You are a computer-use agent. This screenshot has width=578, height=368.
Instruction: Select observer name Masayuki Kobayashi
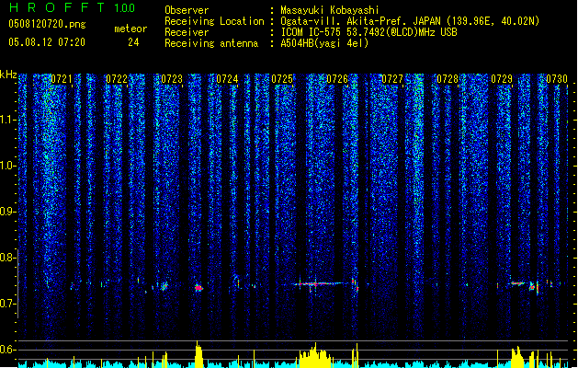[330, 10]
